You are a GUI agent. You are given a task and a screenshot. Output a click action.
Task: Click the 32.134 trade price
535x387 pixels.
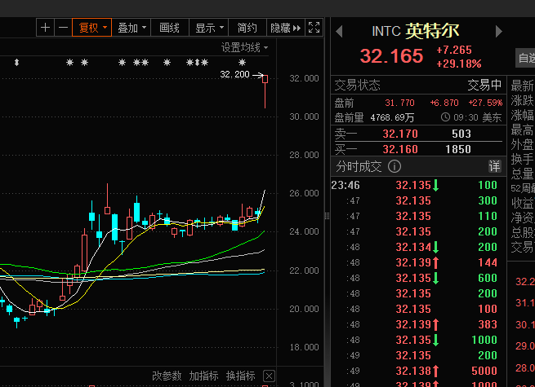[413, 247]
